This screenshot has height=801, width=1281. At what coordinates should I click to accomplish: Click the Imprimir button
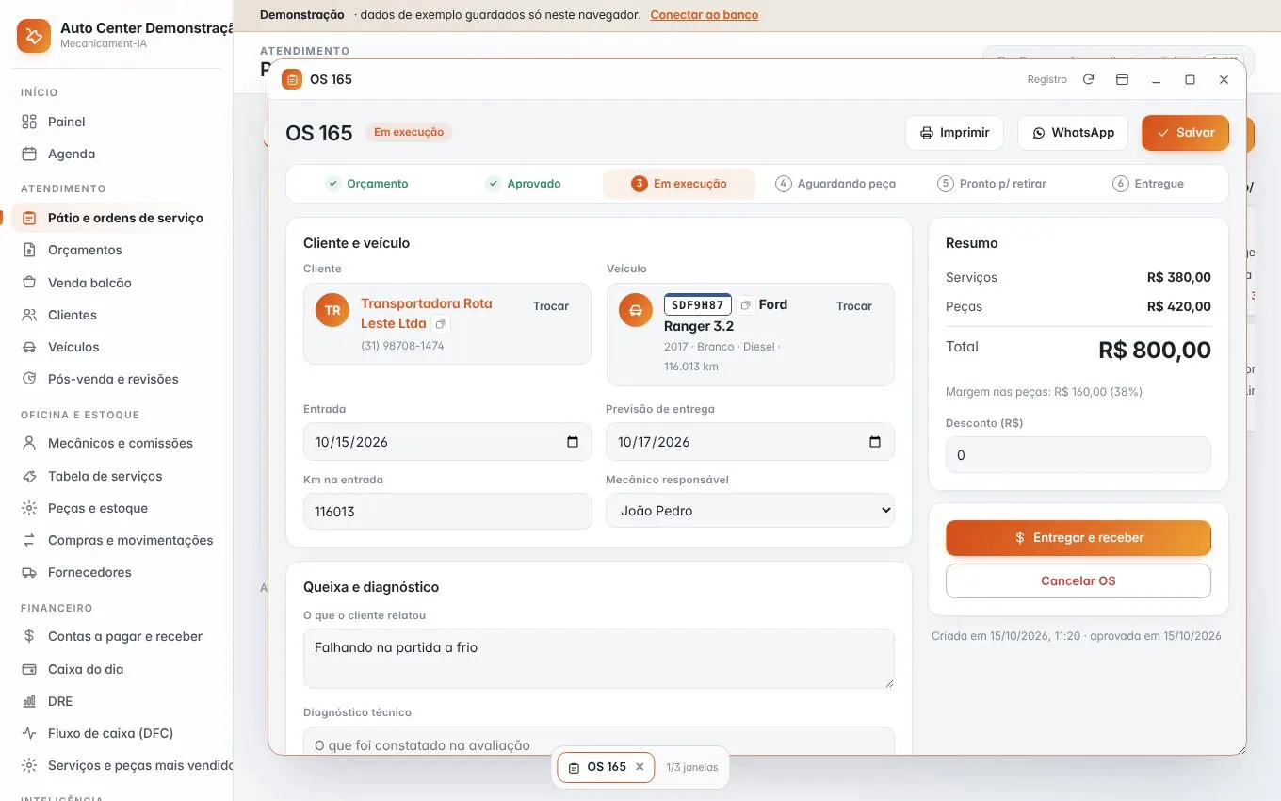tap(954, 133)
